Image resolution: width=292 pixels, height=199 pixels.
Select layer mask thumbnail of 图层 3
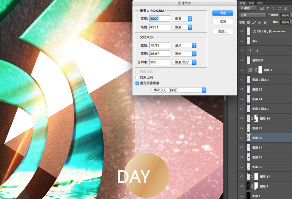(x=256, y=186)
